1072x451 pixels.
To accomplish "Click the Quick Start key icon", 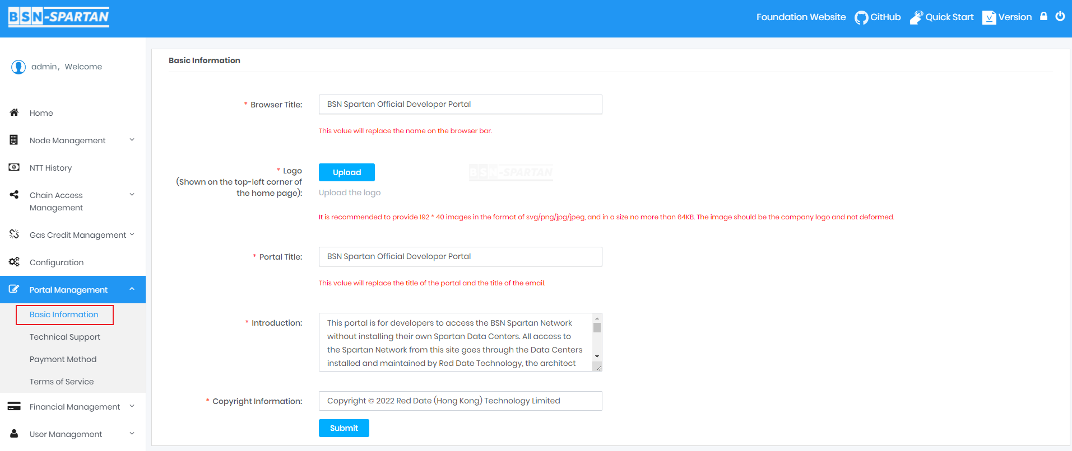I will [x=916, y=17].
